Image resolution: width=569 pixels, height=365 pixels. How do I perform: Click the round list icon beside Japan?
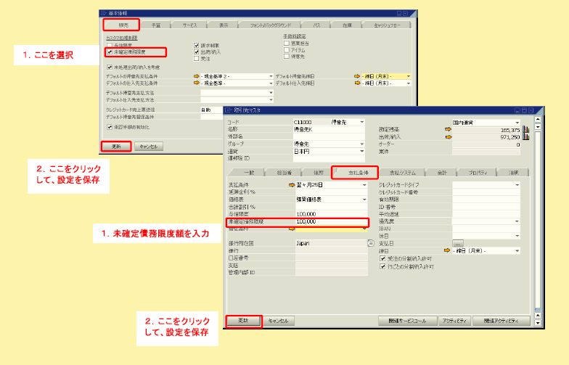tap(371, 244)
